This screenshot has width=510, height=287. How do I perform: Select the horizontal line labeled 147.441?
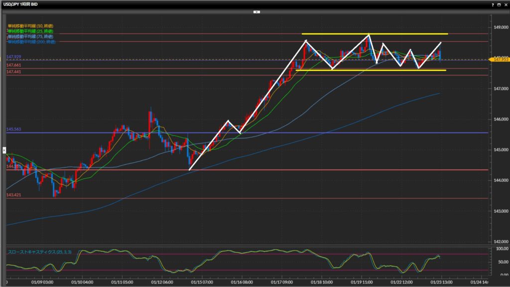point(149,75)
